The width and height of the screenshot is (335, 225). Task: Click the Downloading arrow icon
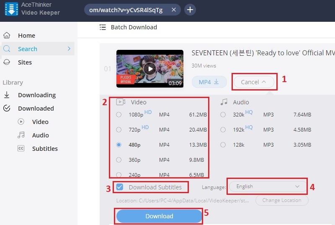(7, 95)
